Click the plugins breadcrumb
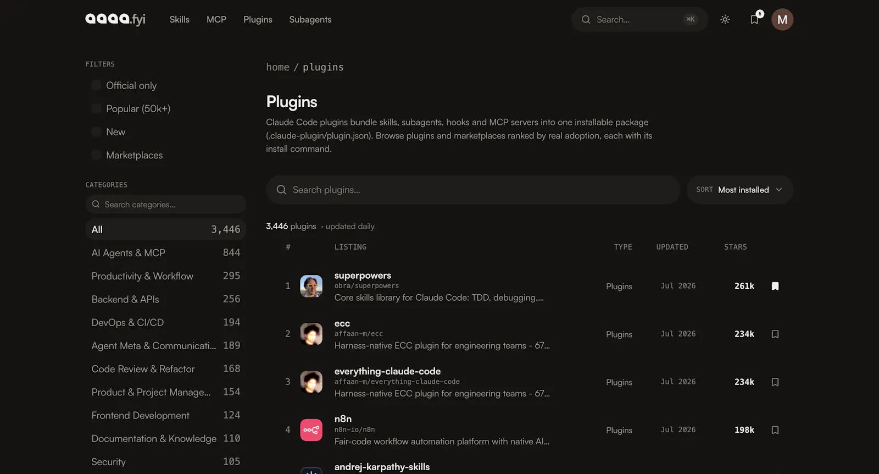 click(323, 67)
